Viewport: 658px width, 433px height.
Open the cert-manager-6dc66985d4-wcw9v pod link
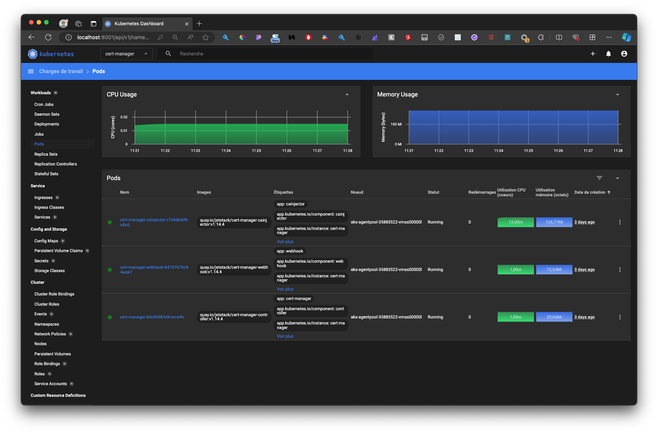coord(152,317)
